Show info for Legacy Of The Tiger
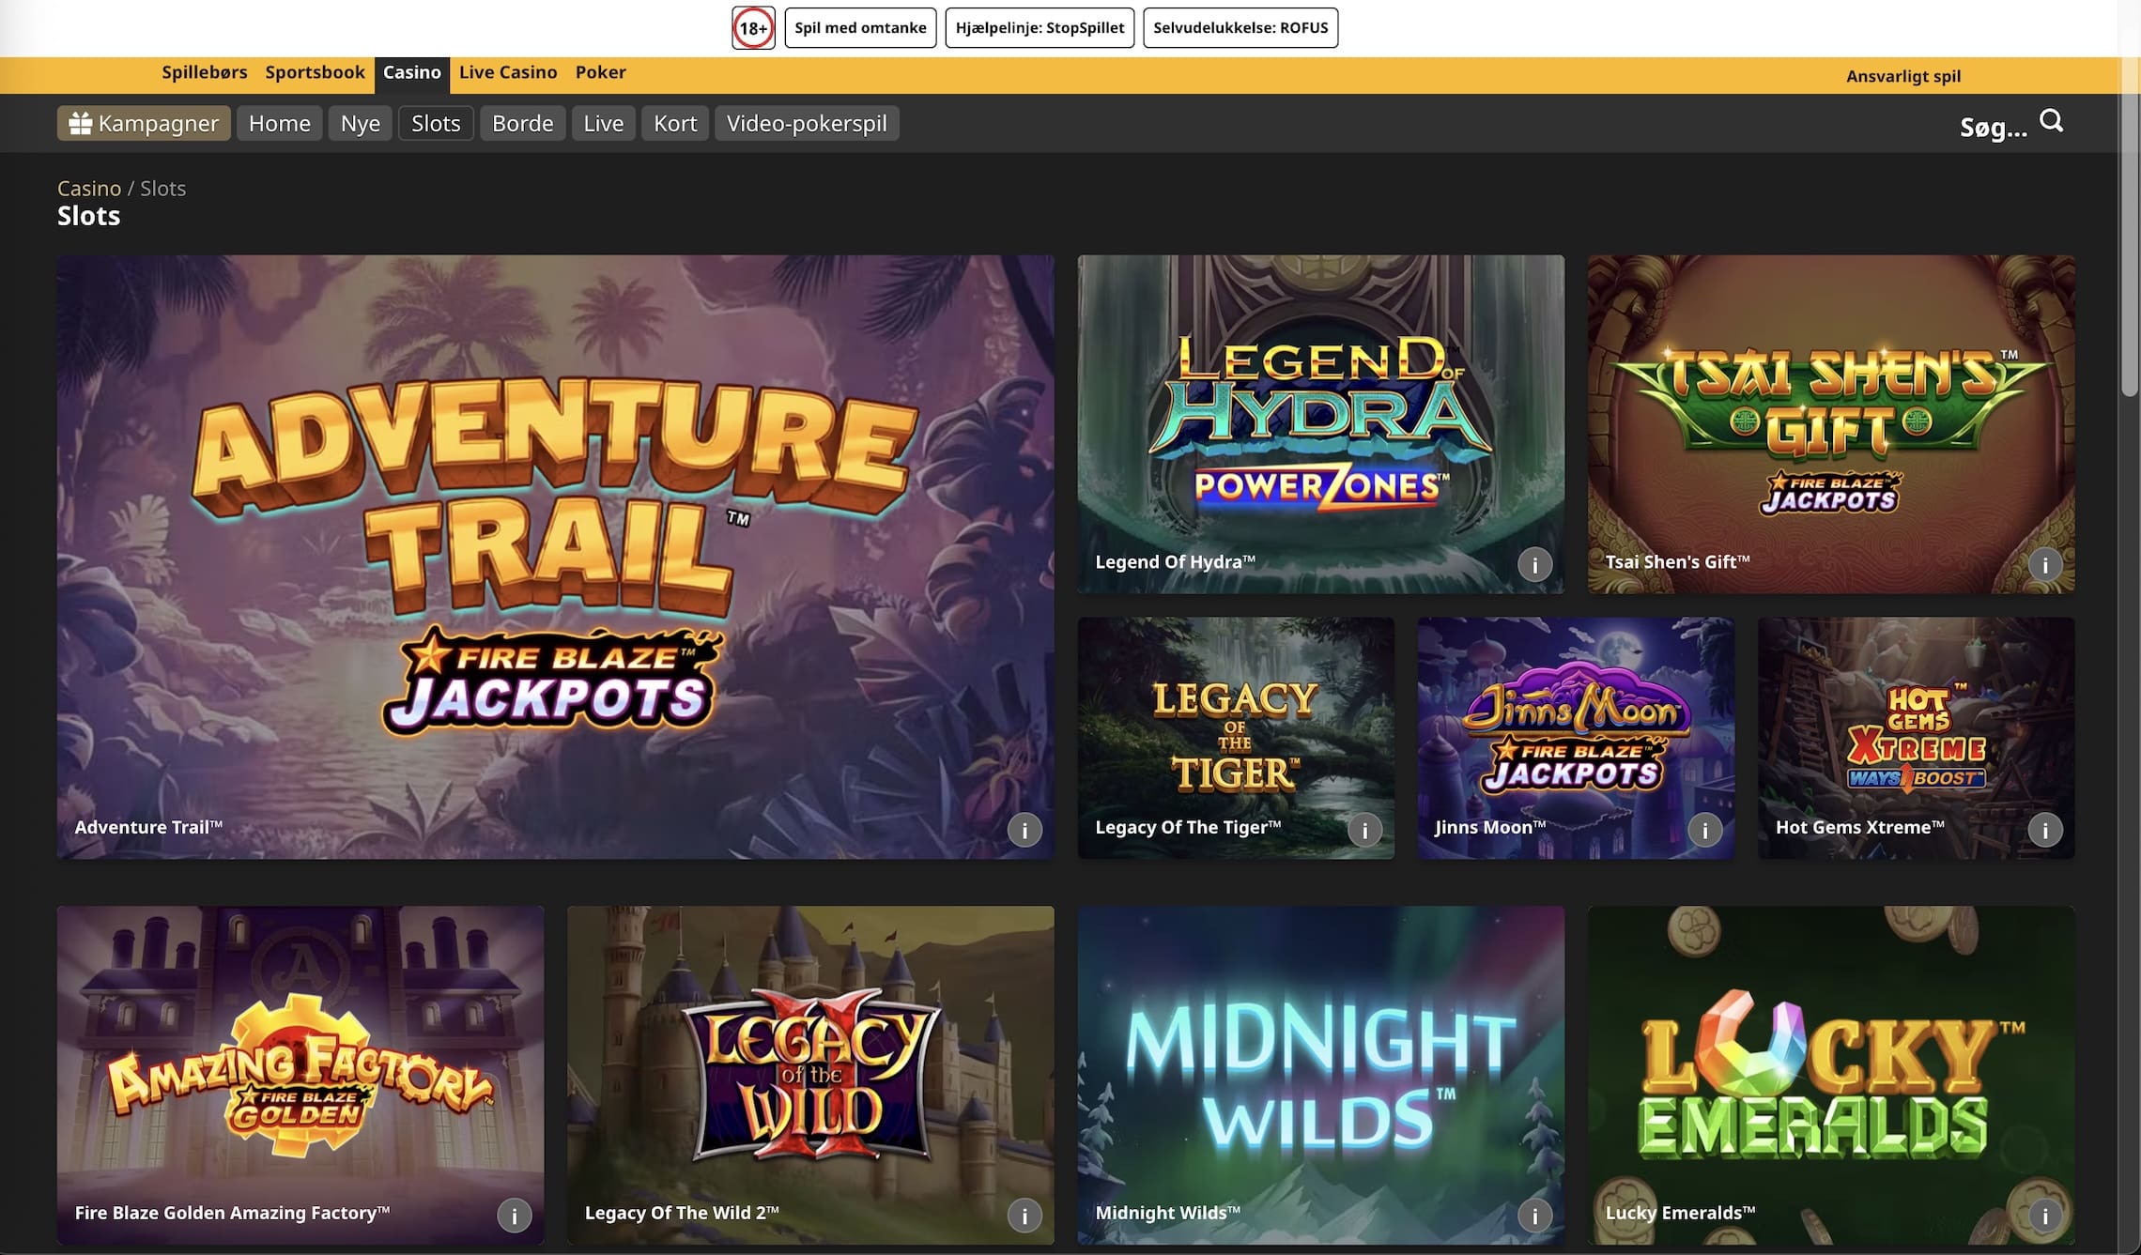 [x=1364, y=830]
